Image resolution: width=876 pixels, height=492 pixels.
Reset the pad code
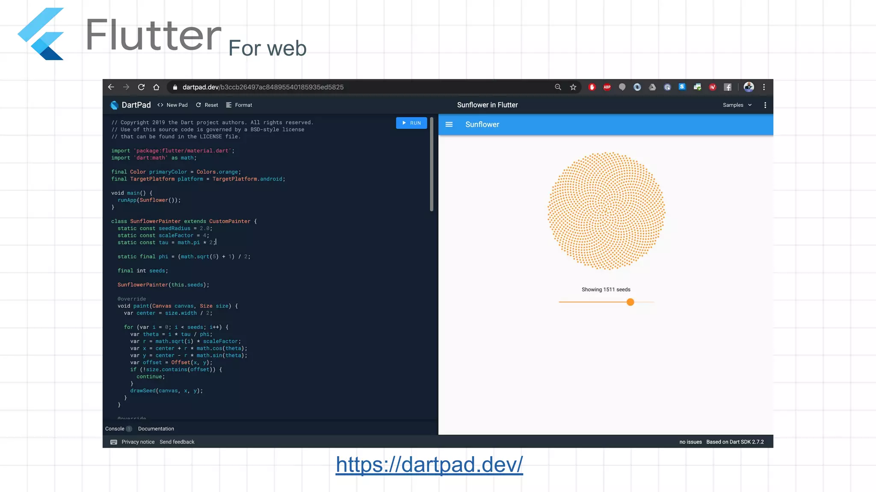tap(207, 105)
